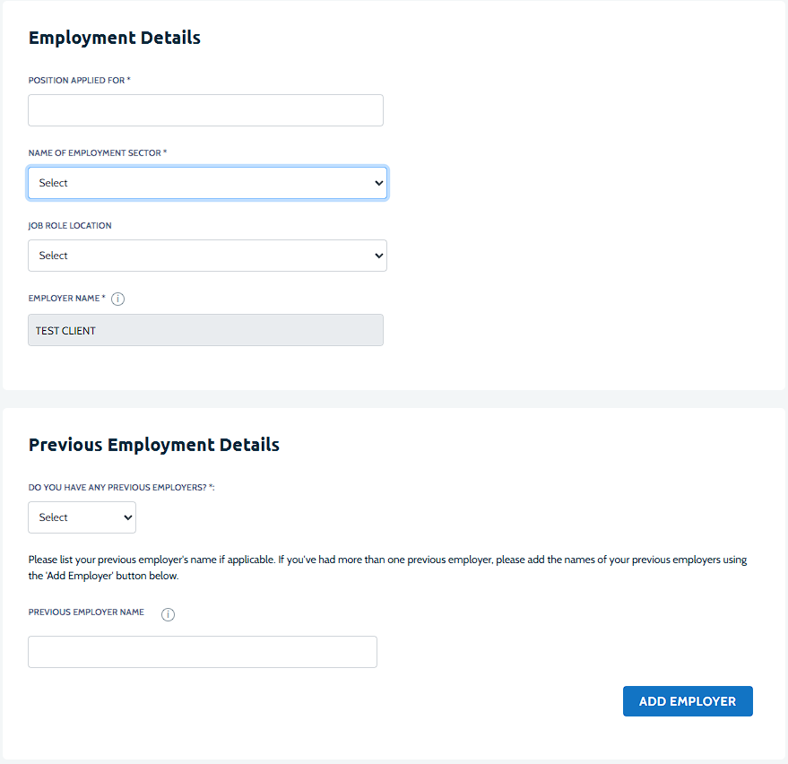This screenshot has width=788, height=764.
Task: Click into the Previous Employer Name input
Action: click(202, 652)
